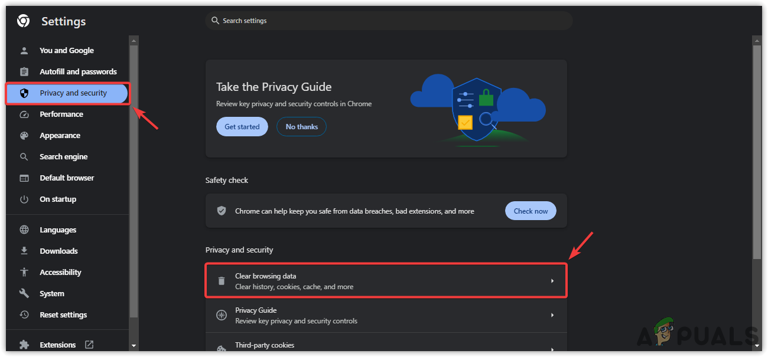Click the You and Google person icon
Image resolution: width=768 pixels, height=357 pixels.
tap(24, 51)
